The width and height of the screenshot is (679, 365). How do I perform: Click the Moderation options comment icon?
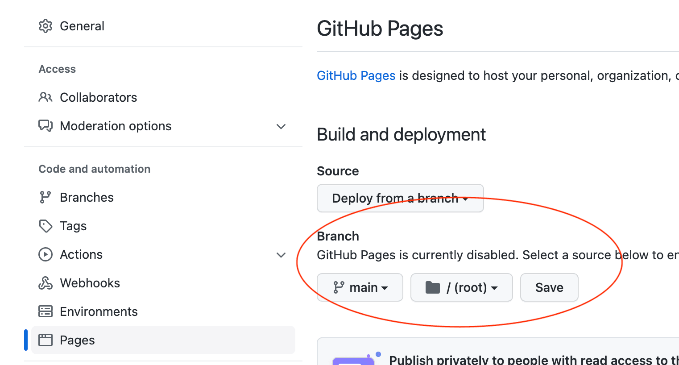pyautogui.click(x=46, y=126)
